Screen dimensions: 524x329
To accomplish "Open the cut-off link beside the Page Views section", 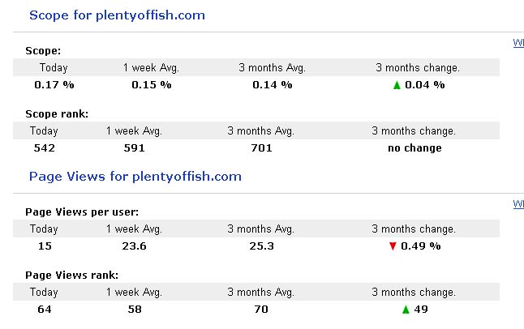I will click(518, 205).
